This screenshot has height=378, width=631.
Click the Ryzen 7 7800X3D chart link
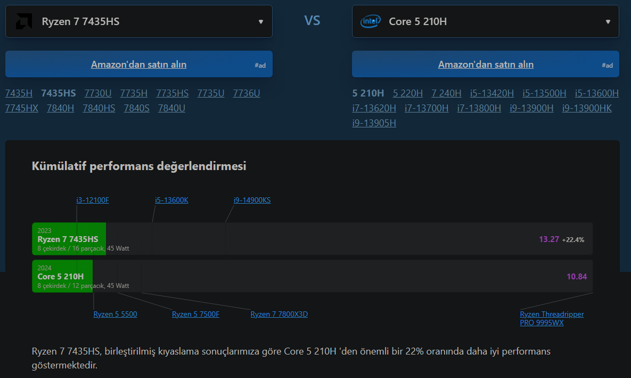tap(279, 314)
